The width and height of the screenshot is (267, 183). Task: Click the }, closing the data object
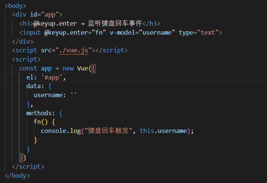[30, 104]
